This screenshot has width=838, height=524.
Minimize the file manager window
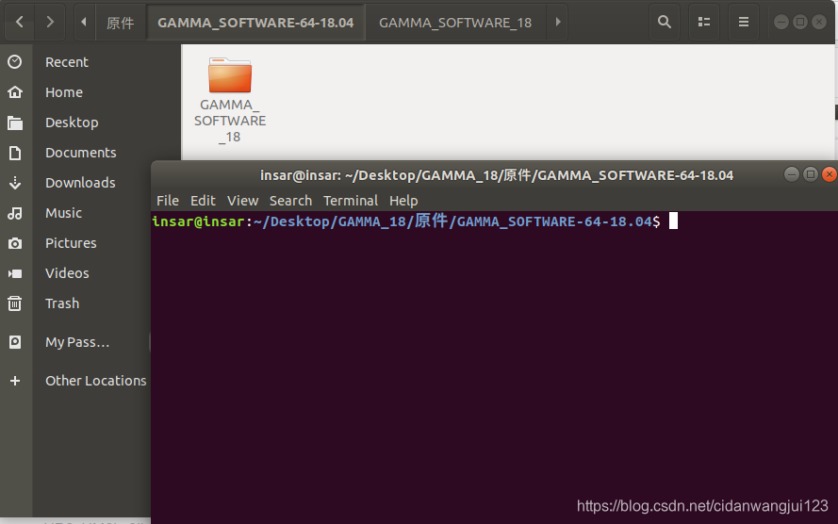tap(781, 22)
